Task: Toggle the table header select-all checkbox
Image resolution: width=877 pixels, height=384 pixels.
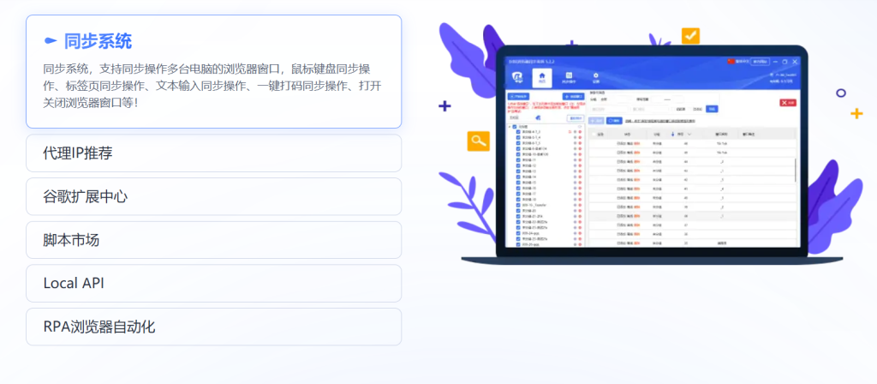Action: point(594,135)
